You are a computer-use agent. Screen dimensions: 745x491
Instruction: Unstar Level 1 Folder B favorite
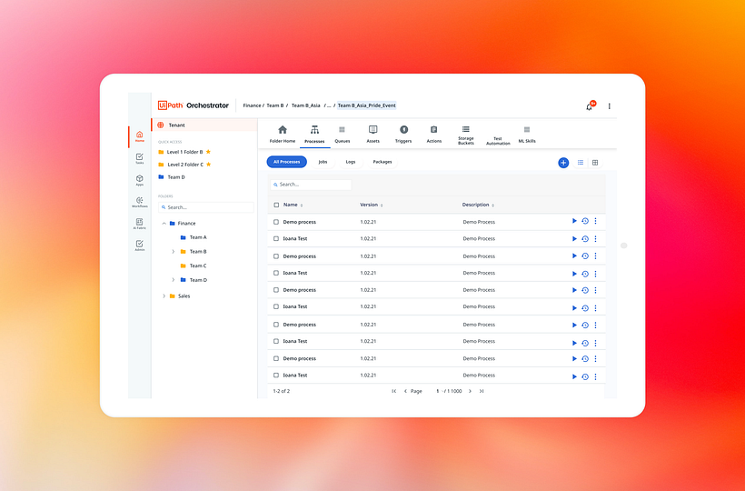click(208, 152)
